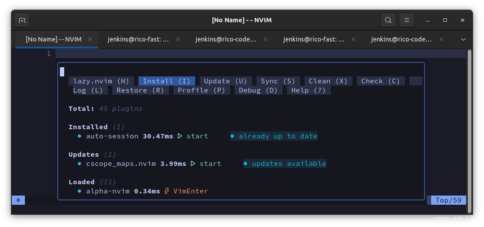
Task: Click the Update (U) button
Action: coord(226,81)
